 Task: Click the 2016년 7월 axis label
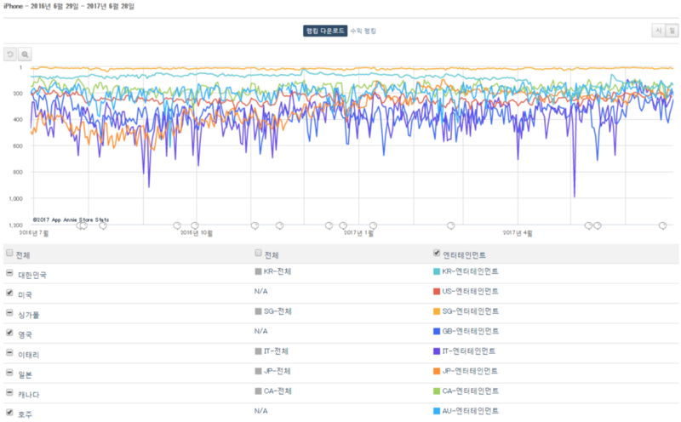pos(34,233)
